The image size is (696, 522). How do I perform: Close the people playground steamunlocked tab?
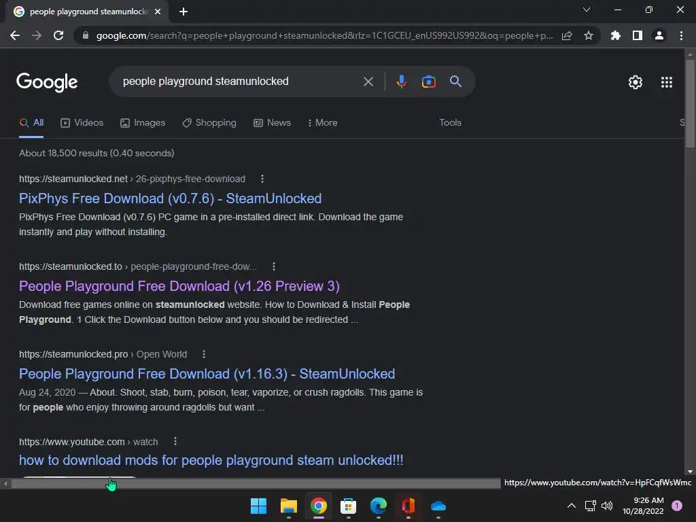[158, 12]
